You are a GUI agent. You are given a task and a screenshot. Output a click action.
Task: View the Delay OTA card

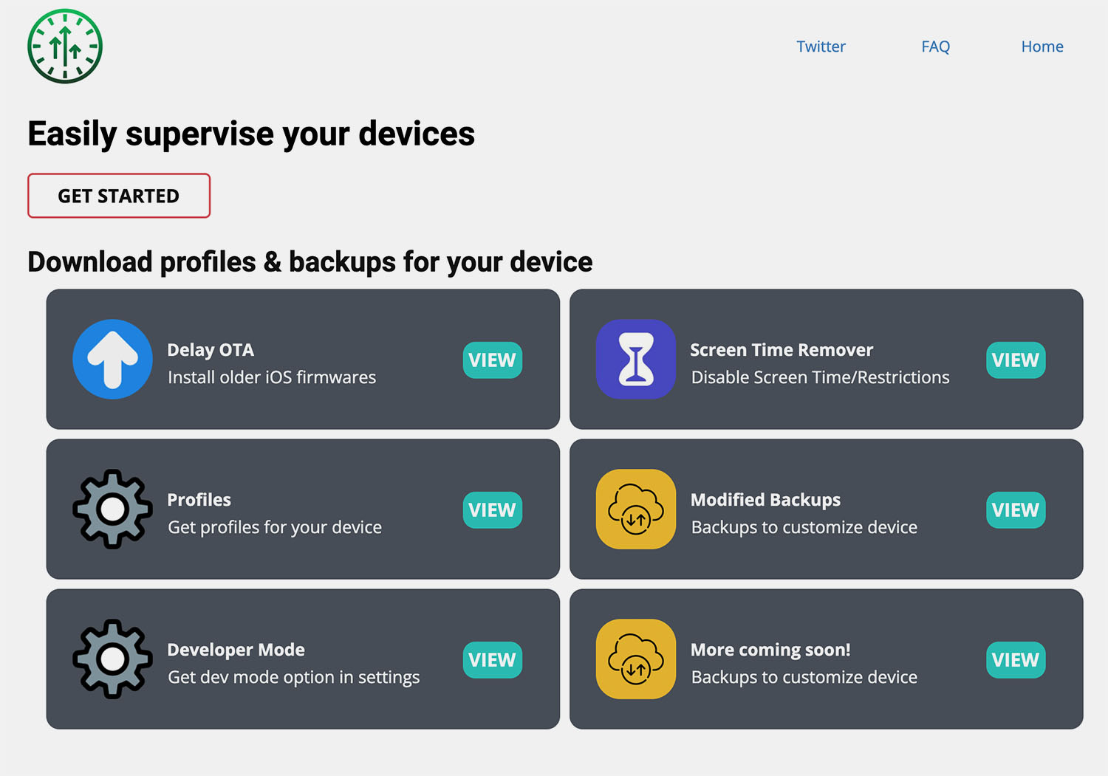click(493, 360)
